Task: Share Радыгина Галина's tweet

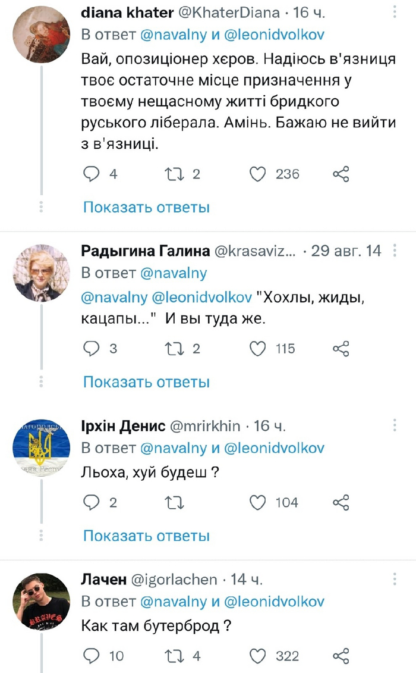Action: click(341, 349)
